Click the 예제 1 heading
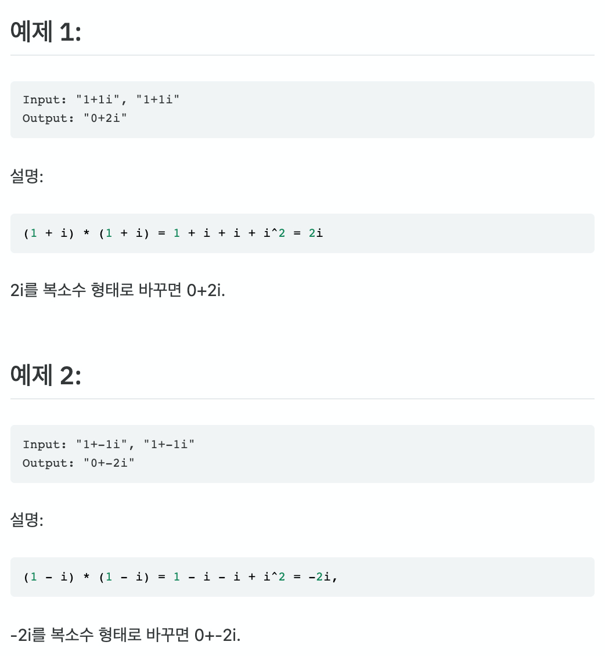Viewport: 605px width, 656px height. point(46,31)
